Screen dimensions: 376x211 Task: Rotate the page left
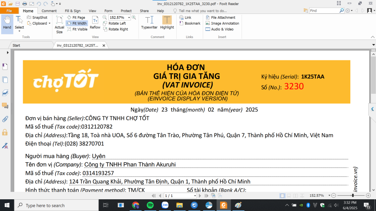115,23
